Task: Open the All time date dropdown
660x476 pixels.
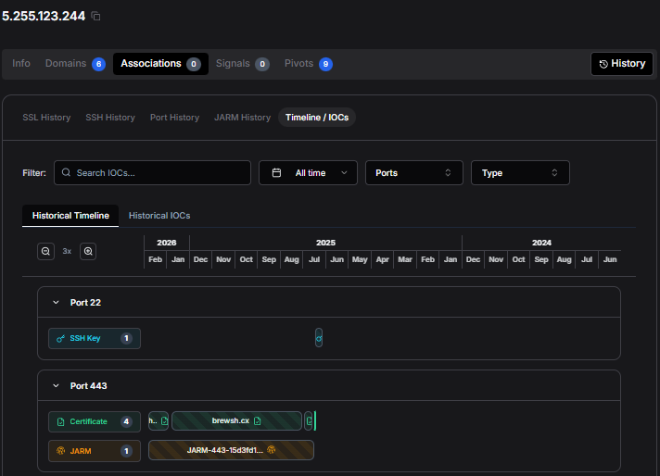Action: click(308, 173)
